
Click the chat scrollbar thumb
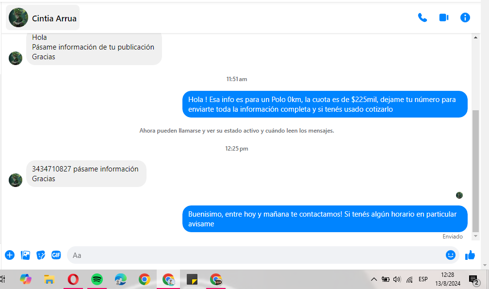(x=475, y=171)
